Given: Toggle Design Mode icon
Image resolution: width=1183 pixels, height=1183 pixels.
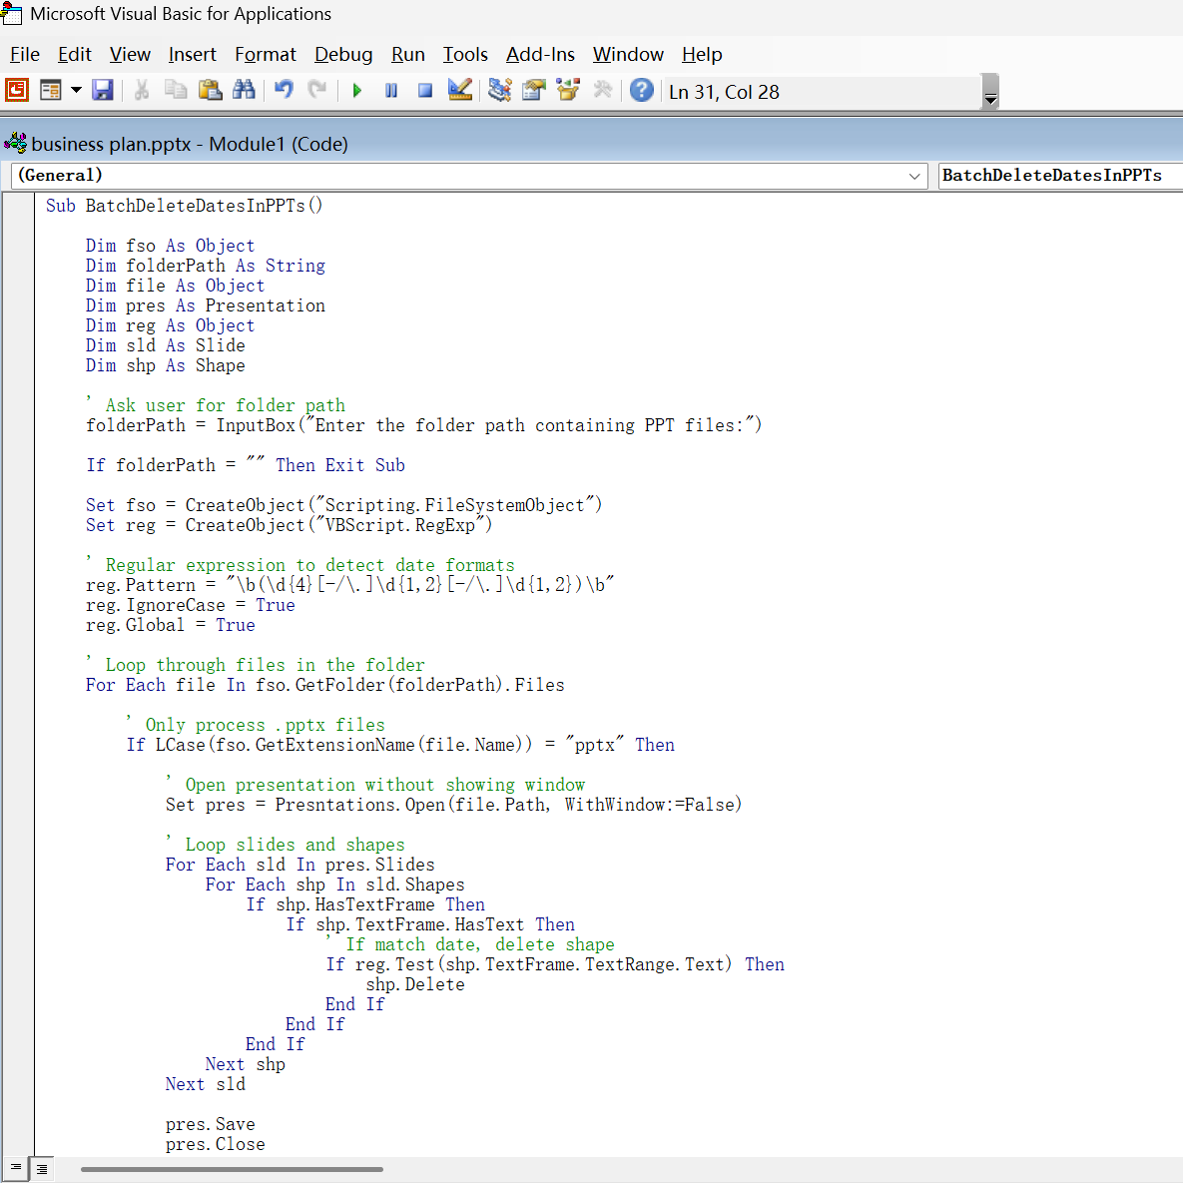Looking at the screenshot, I should point(460,91).
